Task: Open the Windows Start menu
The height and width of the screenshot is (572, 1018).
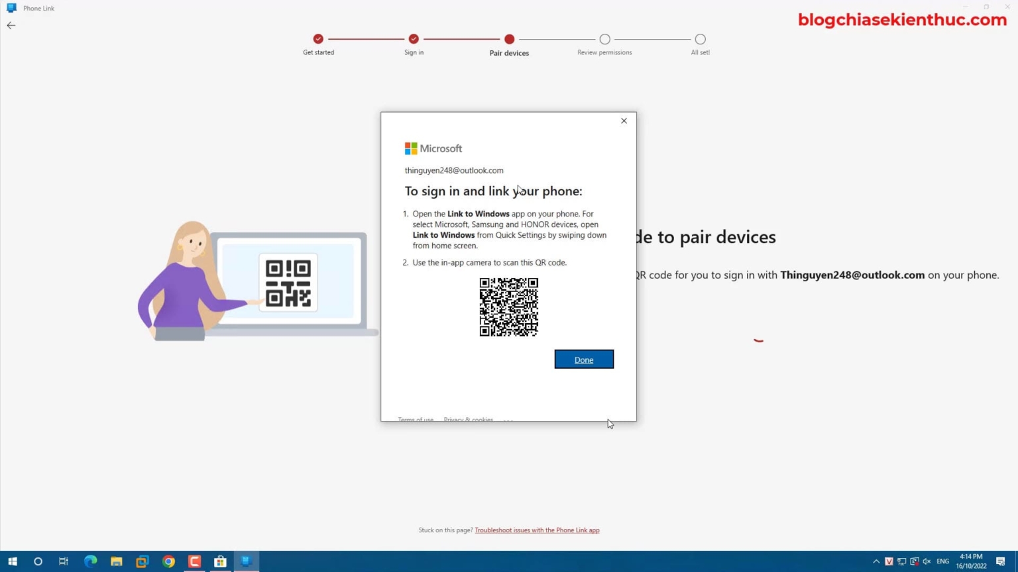Action: pyautogui.click(x=12, y=561)
